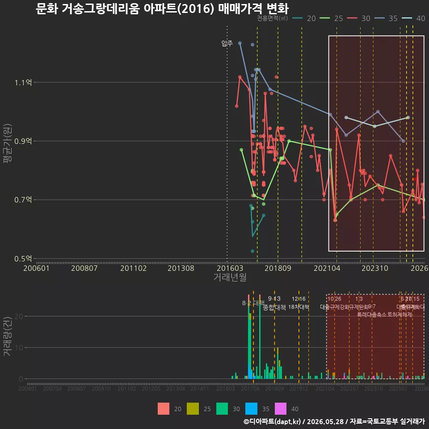Click the '1.1억' y-axis label
This screenshot has width=429, height=429.
[23, 83]
